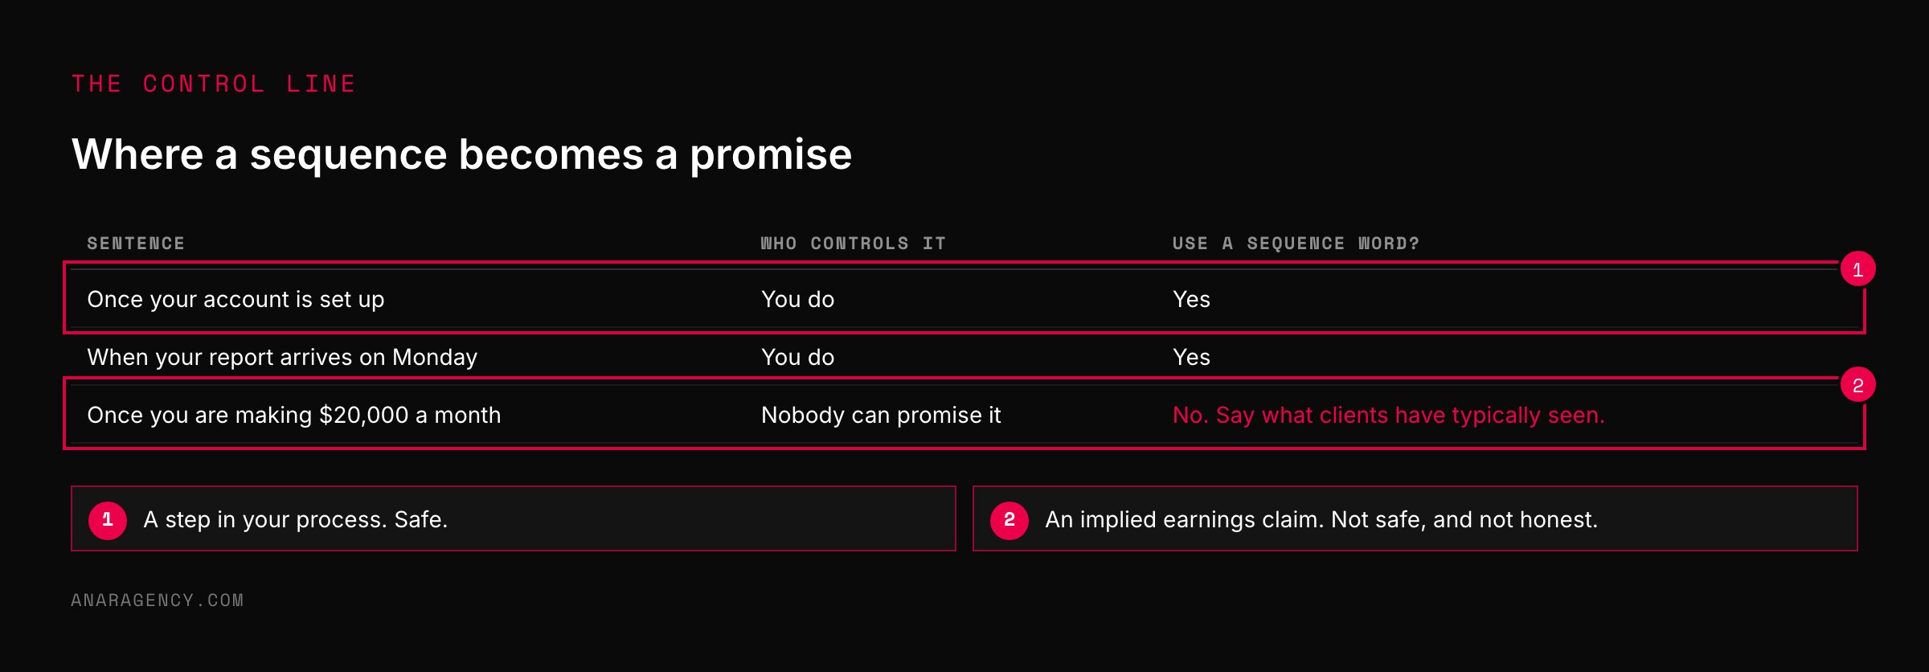This screenshot has height=672, width=1929.
Task: Click 'Yes' in the account set up row
Action: coord(1191,299)
